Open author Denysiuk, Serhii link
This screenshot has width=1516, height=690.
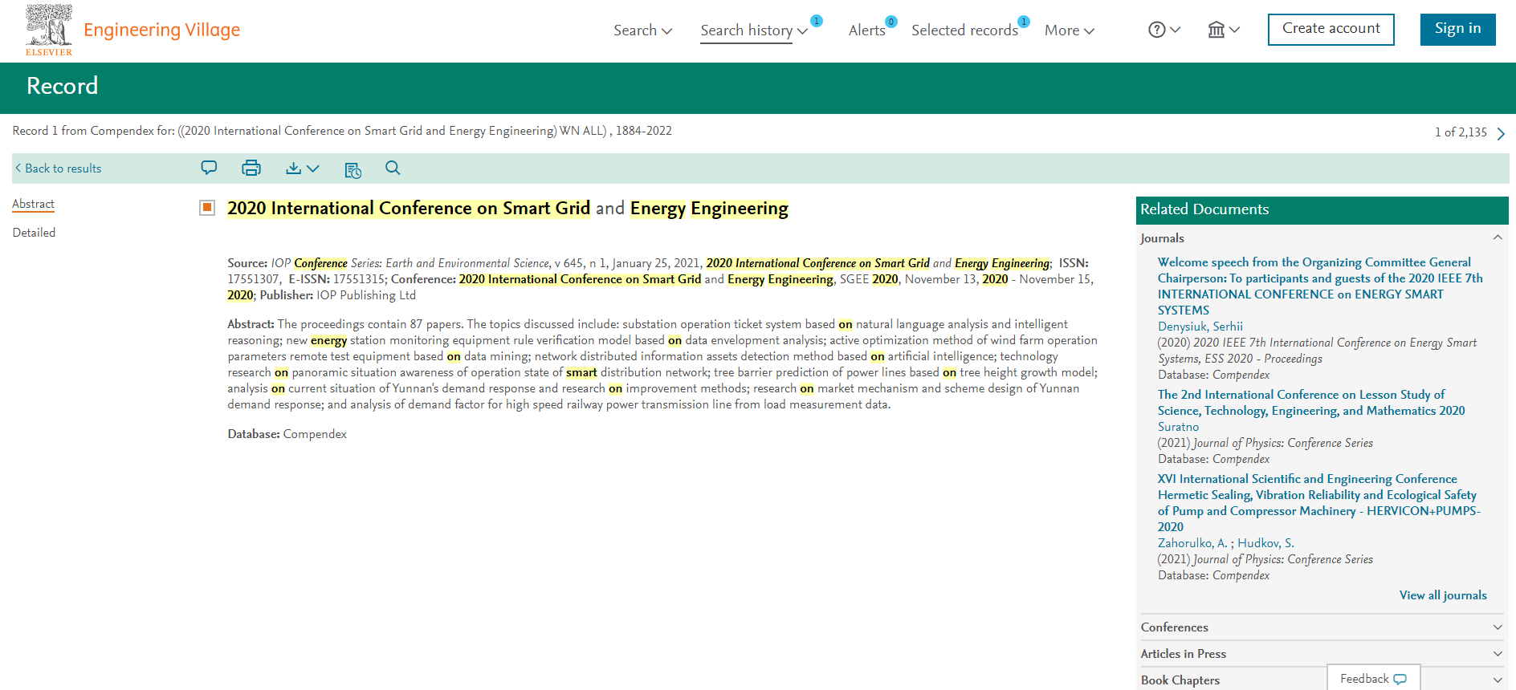coord(1200,327)
